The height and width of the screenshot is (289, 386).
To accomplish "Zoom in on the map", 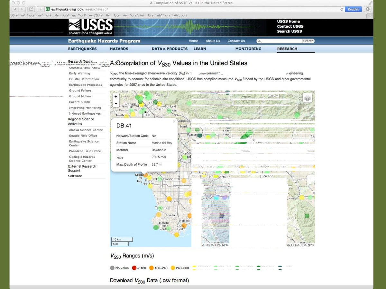I will tap(116, 97).
